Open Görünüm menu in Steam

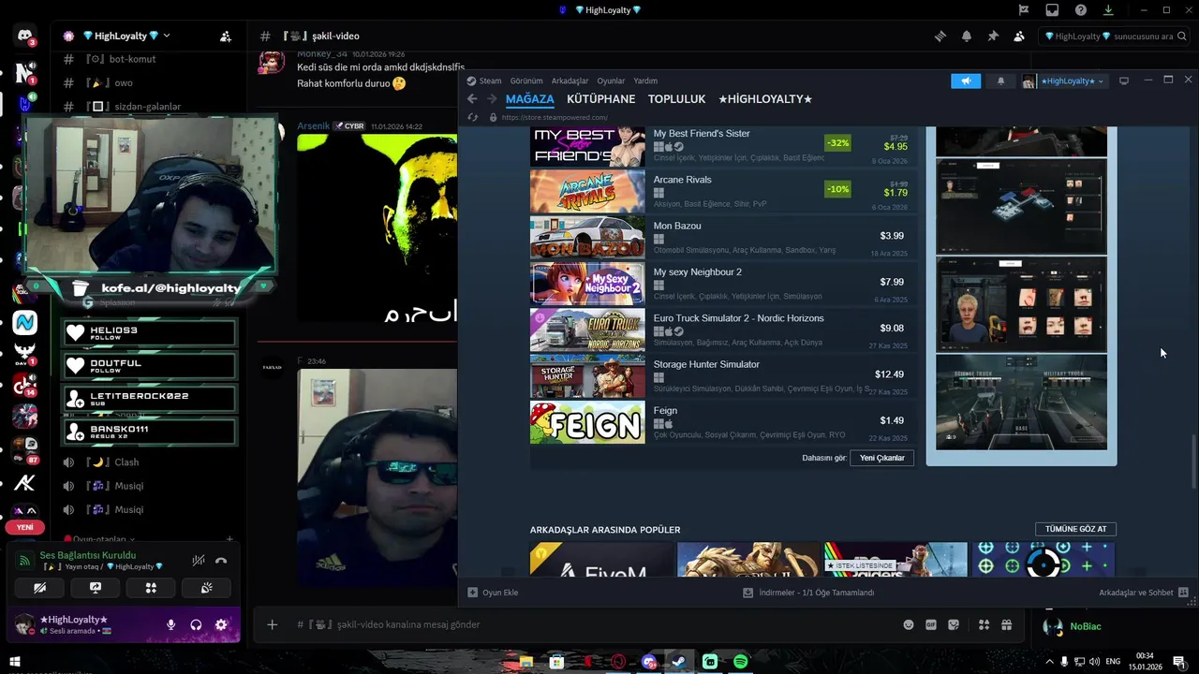526,81
